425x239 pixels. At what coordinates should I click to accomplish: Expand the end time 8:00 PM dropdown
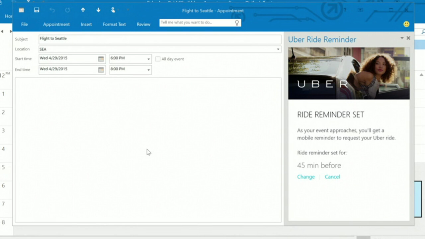pos(148,70)
